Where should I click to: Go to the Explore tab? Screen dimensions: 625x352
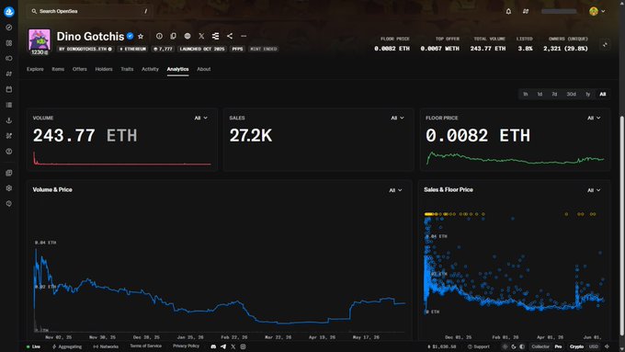35,69
